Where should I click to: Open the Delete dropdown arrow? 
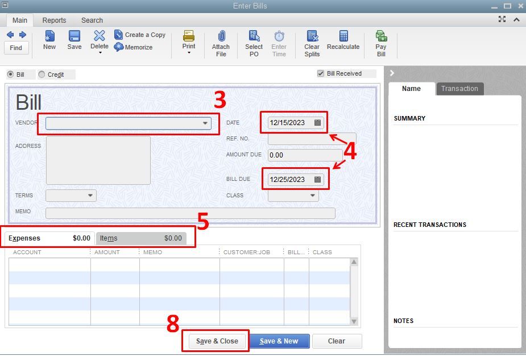[100, 53]
